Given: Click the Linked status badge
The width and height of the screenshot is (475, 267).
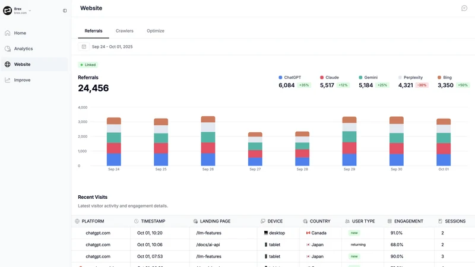Looking at the screenshot, I should (x=88, y=65).
